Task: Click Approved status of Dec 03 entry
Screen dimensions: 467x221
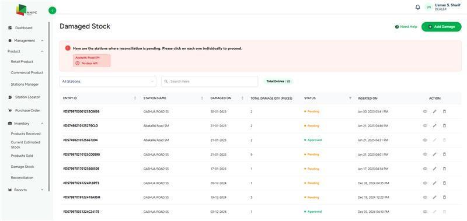Action: pyautogui.click(x=313, y=212)
